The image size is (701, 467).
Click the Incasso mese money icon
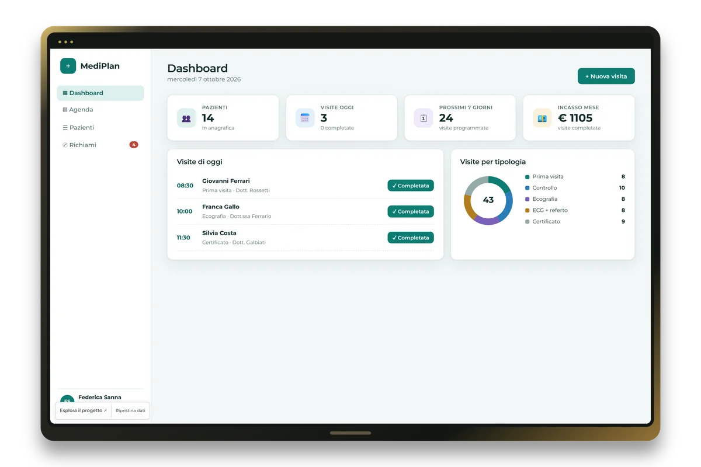(542, 118)
